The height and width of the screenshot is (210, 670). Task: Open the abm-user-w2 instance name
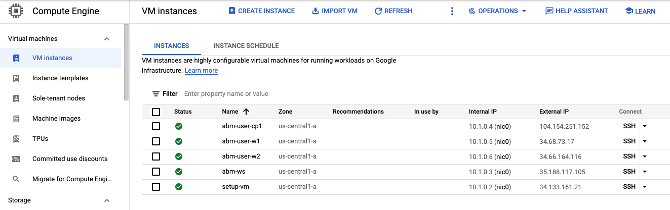(x=241, y=156)
